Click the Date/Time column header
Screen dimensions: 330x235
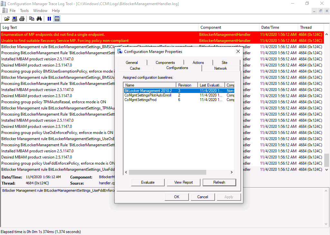click(x=278, y=27)
